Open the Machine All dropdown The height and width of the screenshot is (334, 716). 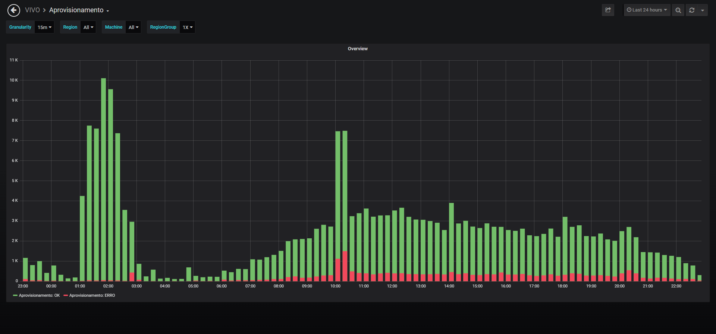[x=134, y=27]
